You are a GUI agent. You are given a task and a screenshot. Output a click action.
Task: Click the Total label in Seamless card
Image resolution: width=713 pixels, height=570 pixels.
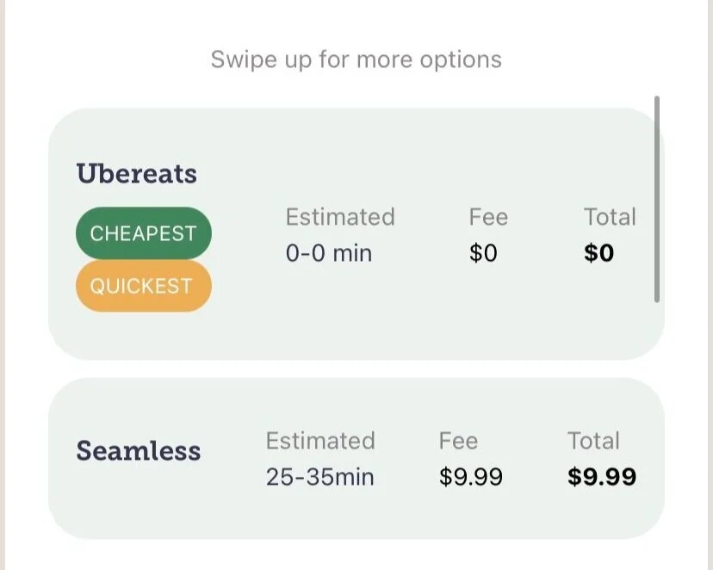(593, 441)
